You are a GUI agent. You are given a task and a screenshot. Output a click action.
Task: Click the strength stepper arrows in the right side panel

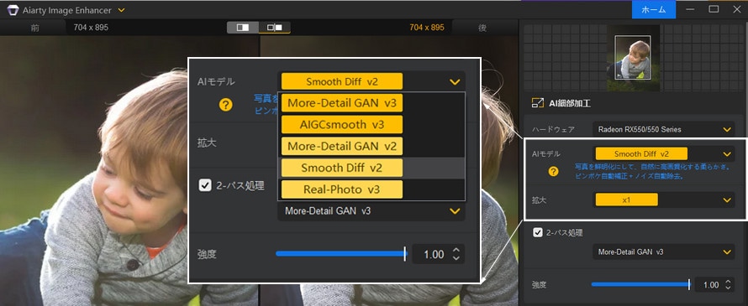coord(728,284)
